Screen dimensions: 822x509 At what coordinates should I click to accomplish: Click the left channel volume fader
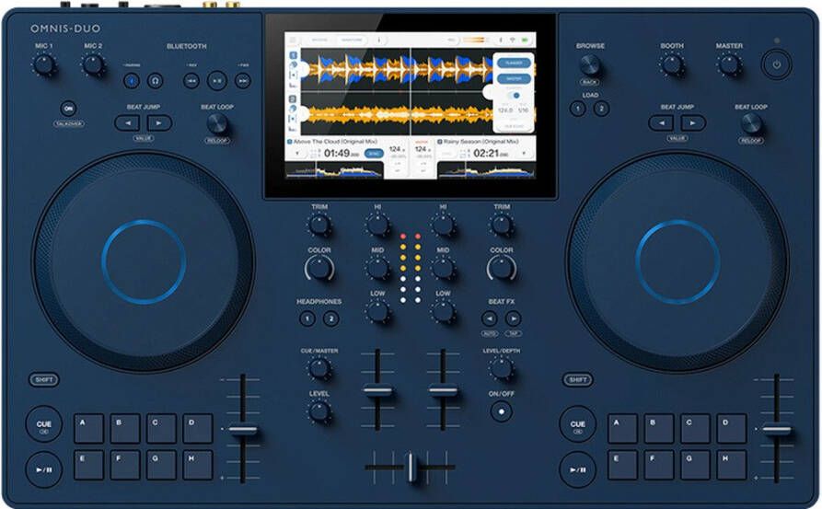pyautogui.click(x=377, y=390)
